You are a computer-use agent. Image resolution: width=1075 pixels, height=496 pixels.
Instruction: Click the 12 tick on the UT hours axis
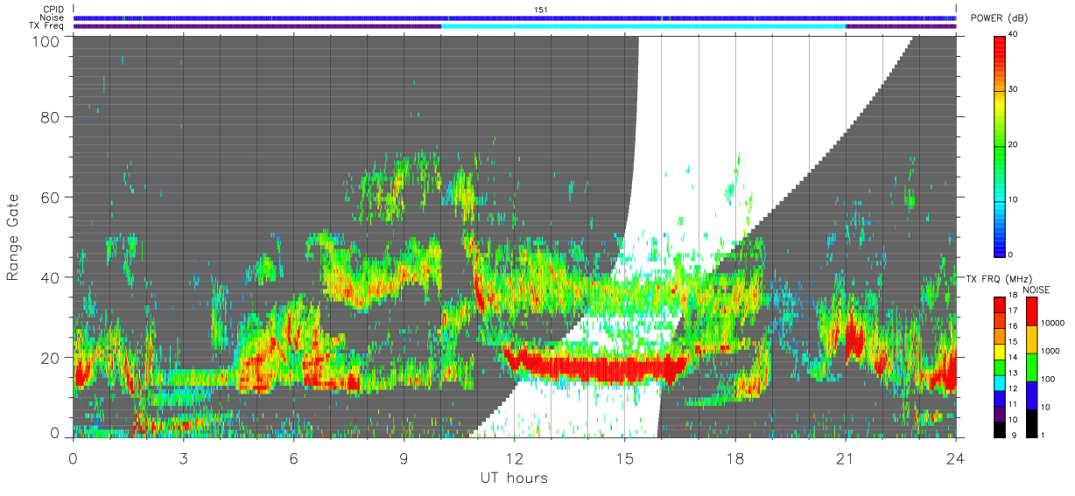pyautogui.click(x=515, y=458)
